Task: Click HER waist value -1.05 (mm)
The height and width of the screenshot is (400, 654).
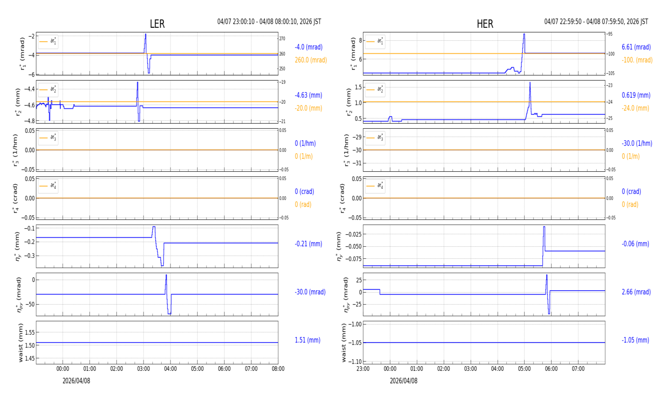Action: coord(635,340)
